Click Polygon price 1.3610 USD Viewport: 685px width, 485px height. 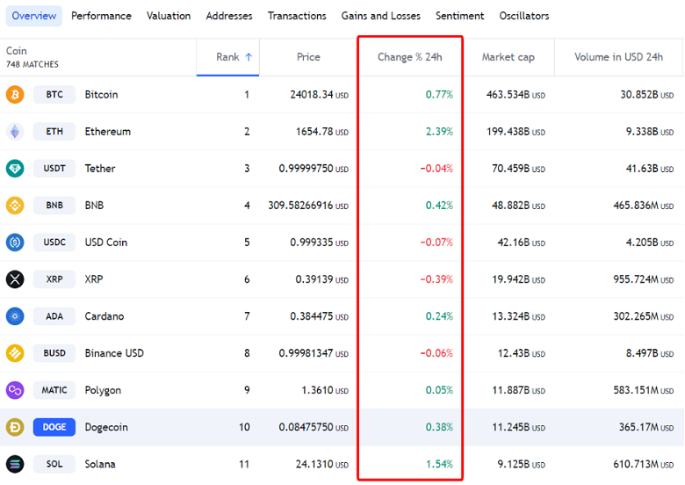pos(325,390)
